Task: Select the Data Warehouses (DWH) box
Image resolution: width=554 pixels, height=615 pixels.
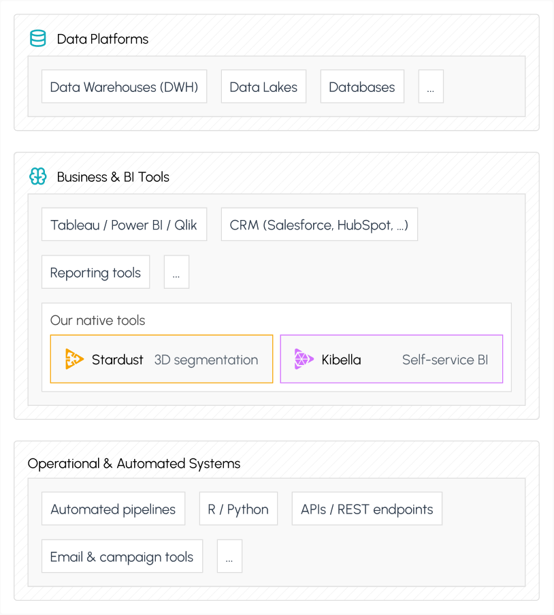Action: (x=125, y=86)
